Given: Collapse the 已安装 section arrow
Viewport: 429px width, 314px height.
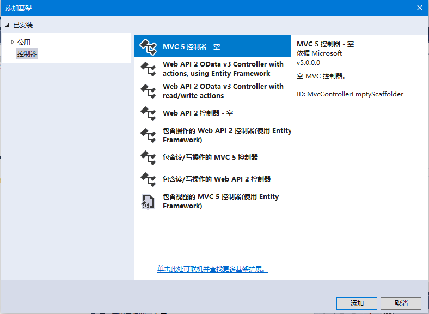Looking at the screenshot, I should click(x=7, y=25).
